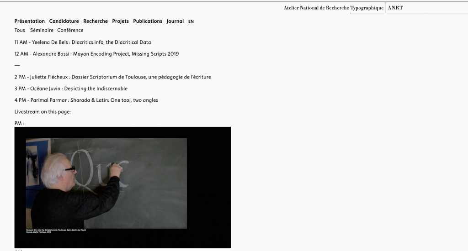Viewport: 468px width, 251px height.
Task: Open the Journal section
Action: (175, 21)
